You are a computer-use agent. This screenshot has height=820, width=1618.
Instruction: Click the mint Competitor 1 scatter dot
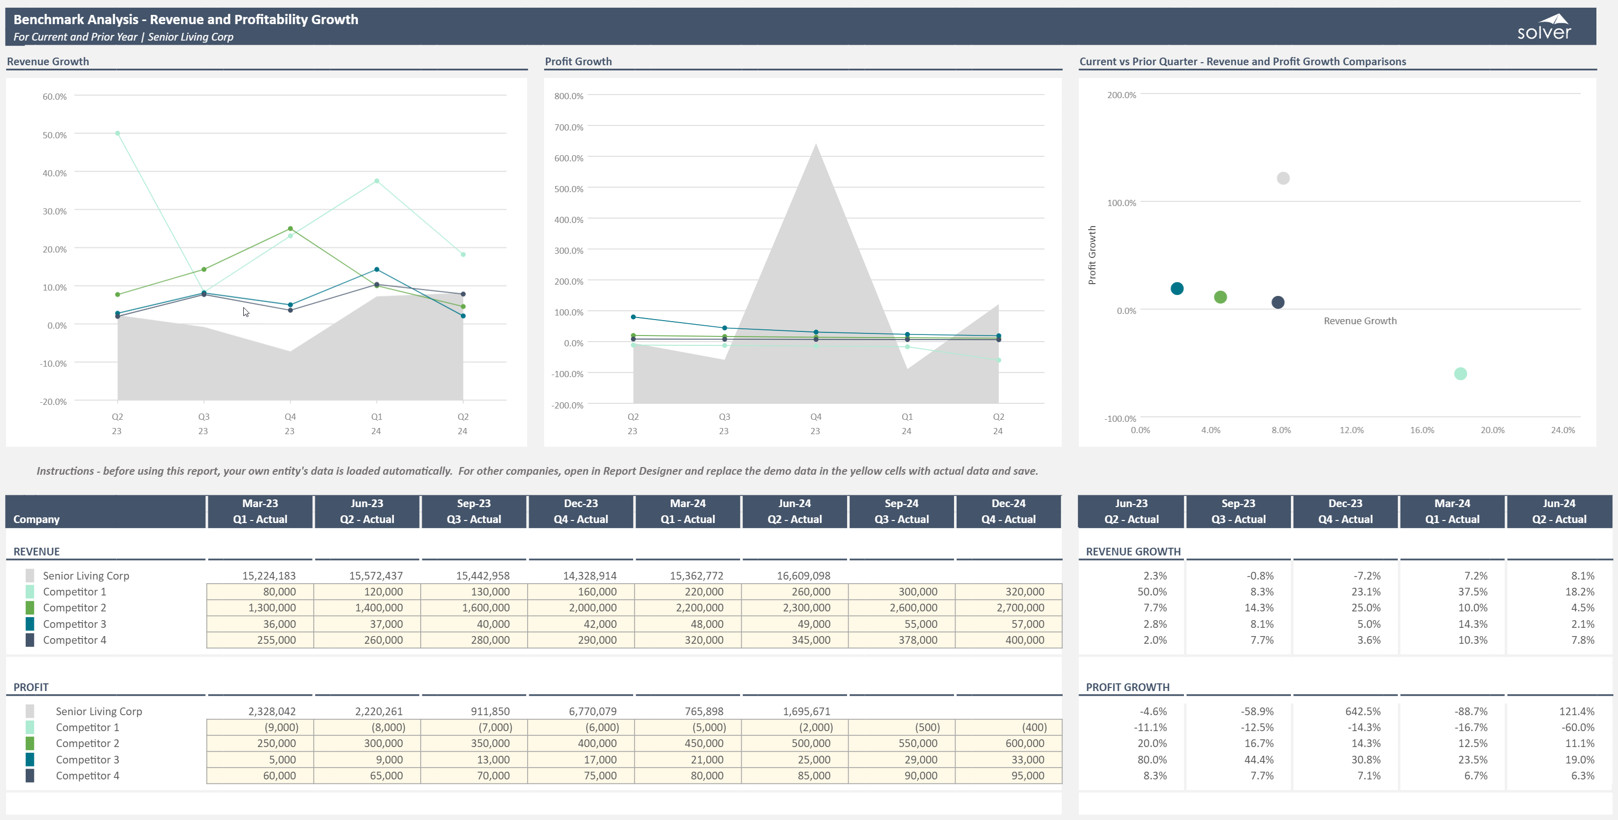pyautogui.click(x=1460, y=374)
